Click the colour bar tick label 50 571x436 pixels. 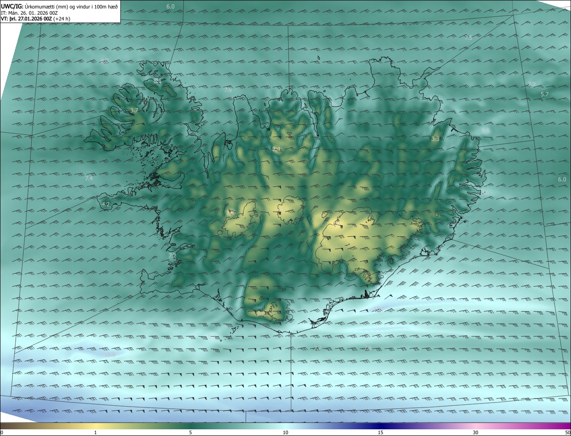(x=567, y=432)
